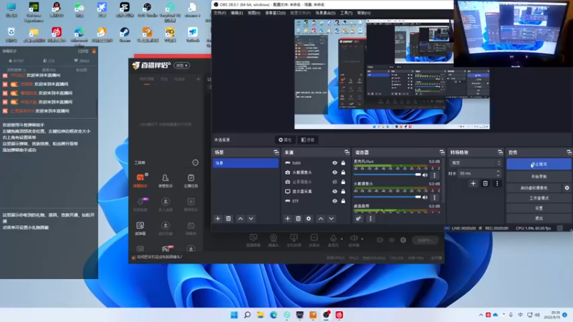Image resolution: width=573 pixels, height=322 pixels.
Task: Collapse the 工具箱 toolbox section
Action: (x=196, y=163)
